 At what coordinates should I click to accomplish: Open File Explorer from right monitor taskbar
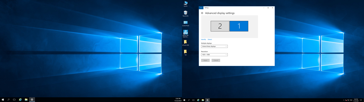point(203,100)
